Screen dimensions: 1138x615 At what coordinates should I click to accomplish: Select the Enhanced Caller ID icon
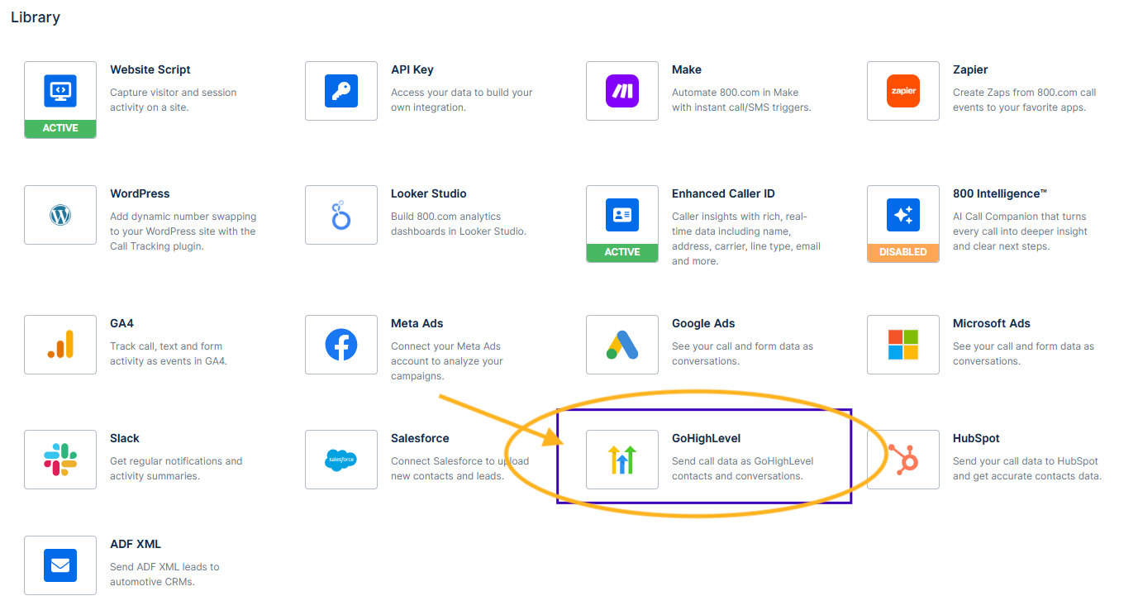(x=622, y=215)
